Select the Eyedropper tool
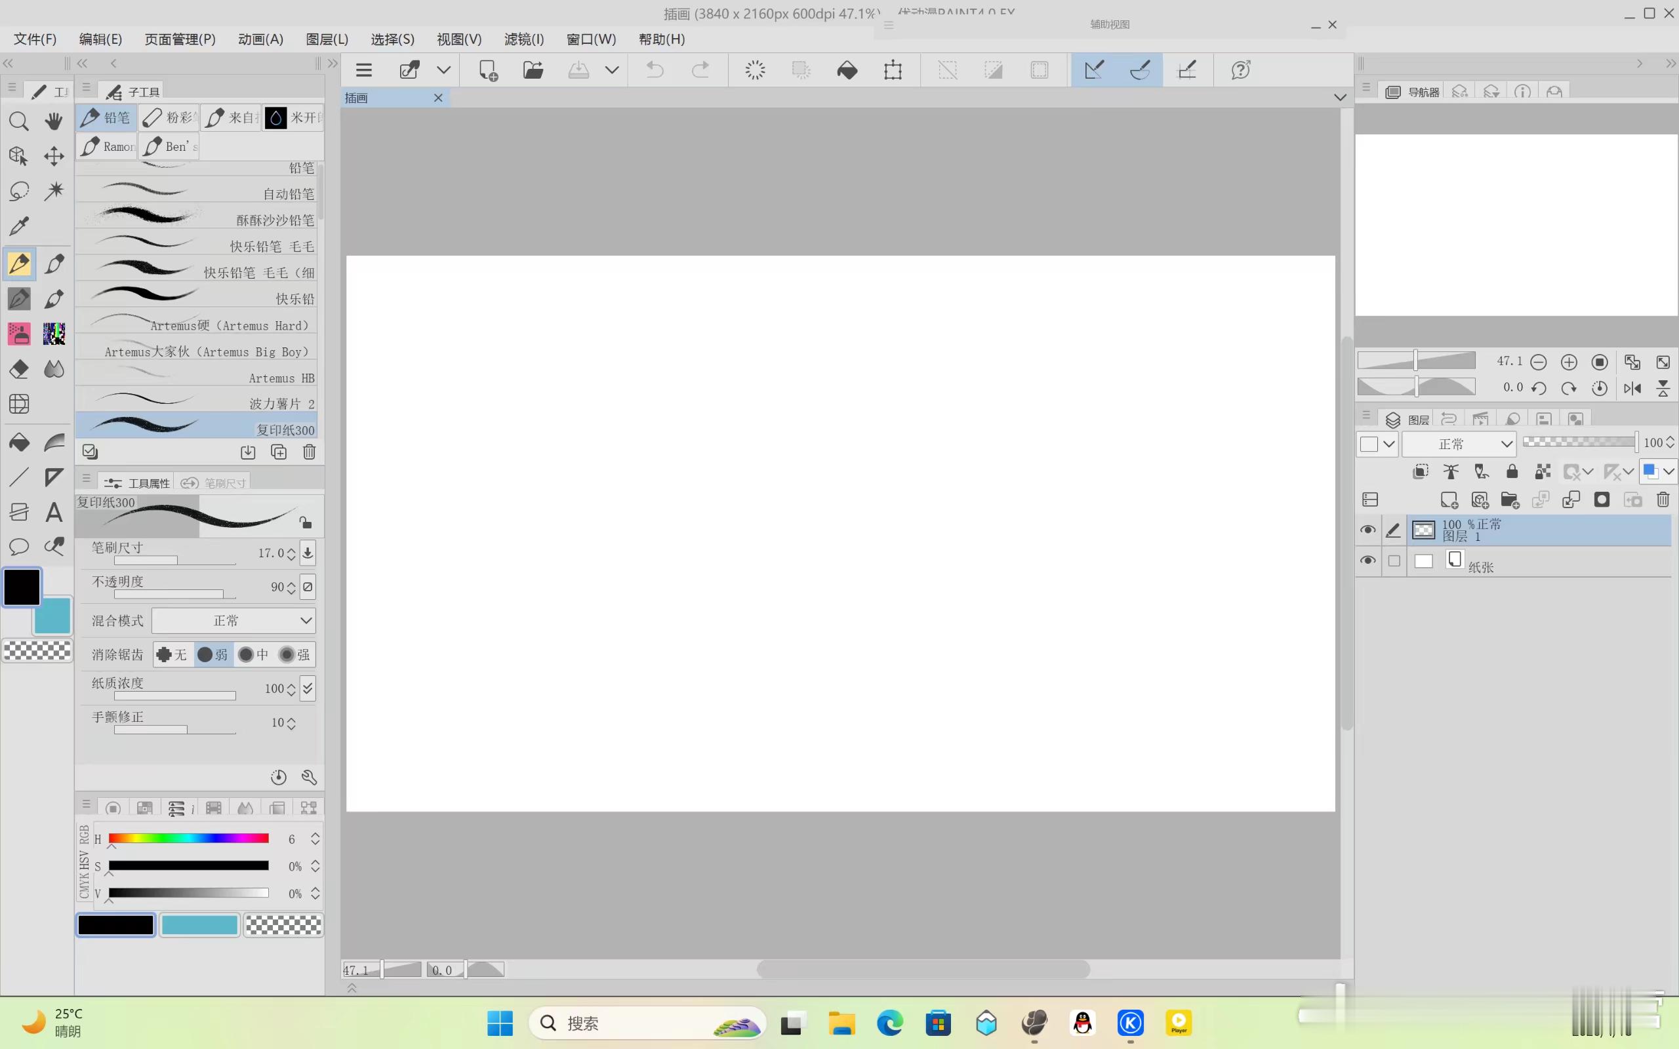 point(19,226)
